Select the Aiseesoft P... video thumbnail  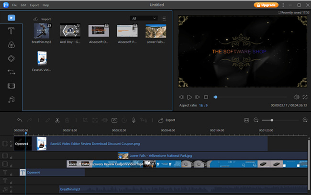tap(127, 31)
